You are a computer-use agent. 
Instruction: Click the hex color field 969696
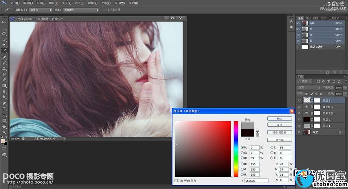click(x=256, y=181)
